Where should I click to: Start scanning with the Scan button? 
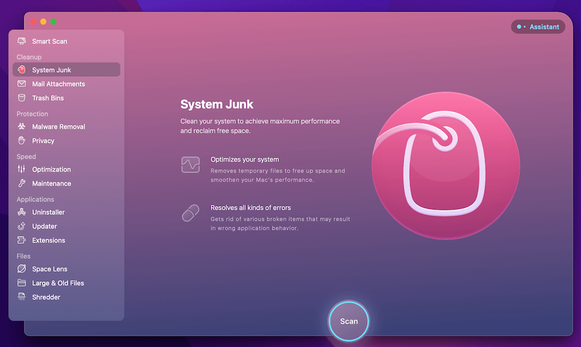pos(349,321)
